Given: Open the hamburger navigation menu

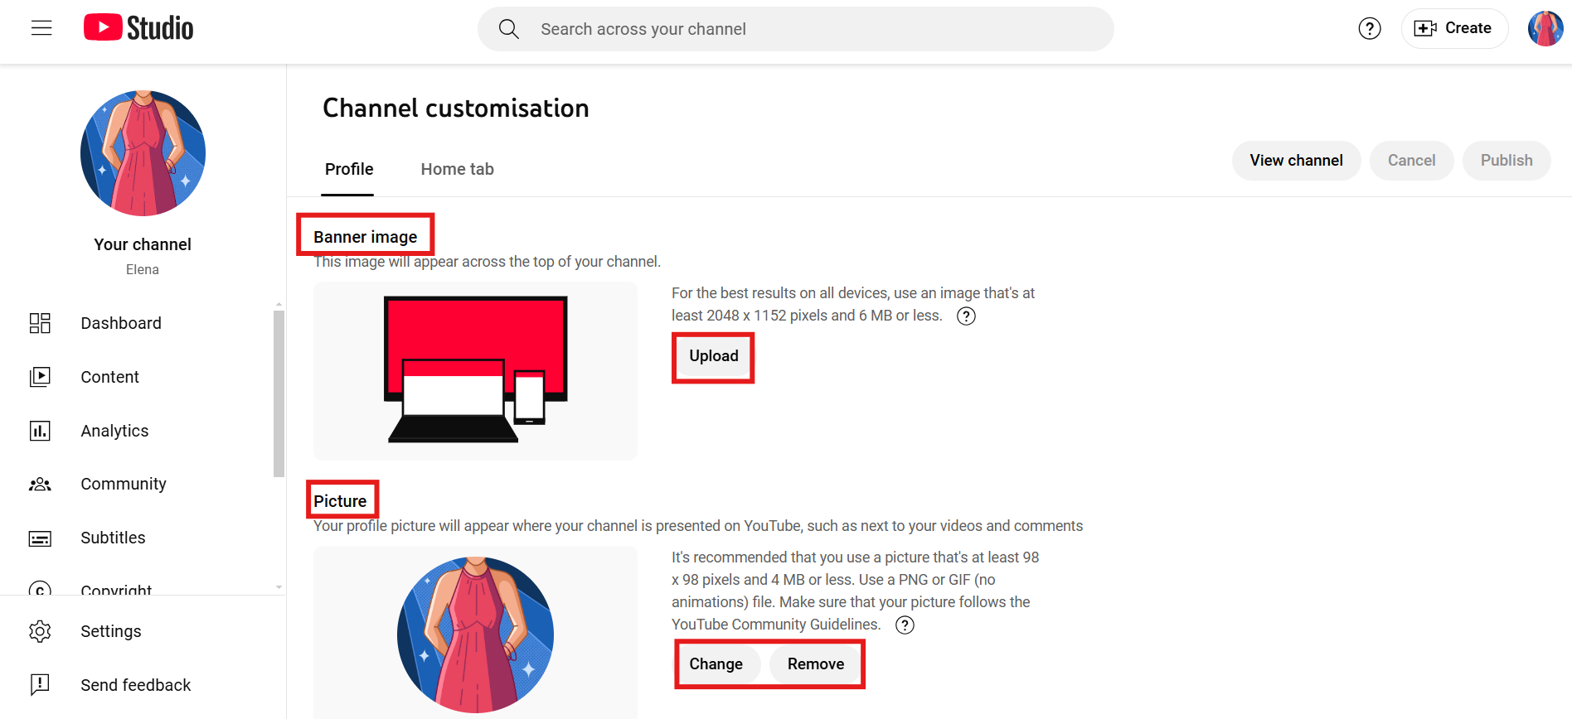Looking at the screenshot, I should (x=41, y=28).
